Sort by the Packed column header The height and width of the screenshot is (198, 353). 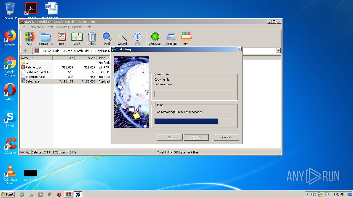click(x=86, y=58)
